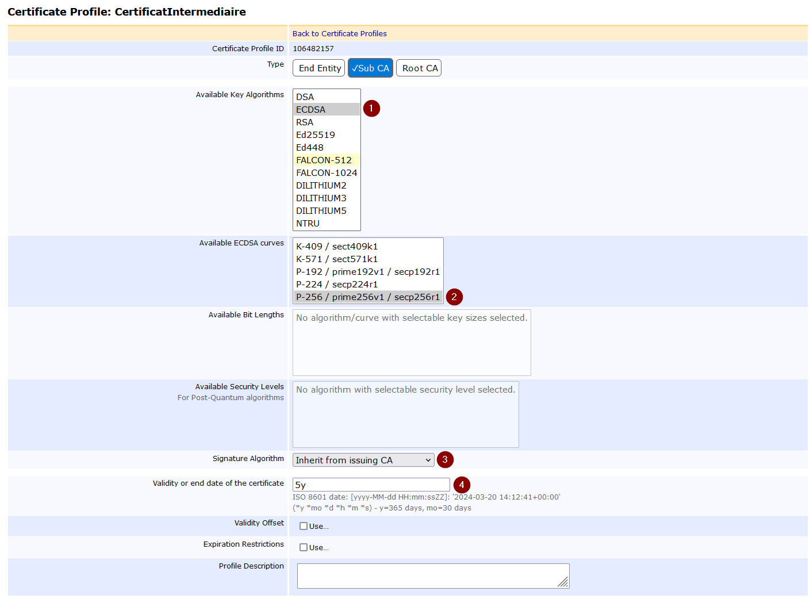Click the red number 2 marker
This screenshot has width=810, height=599.
point(454,297)
